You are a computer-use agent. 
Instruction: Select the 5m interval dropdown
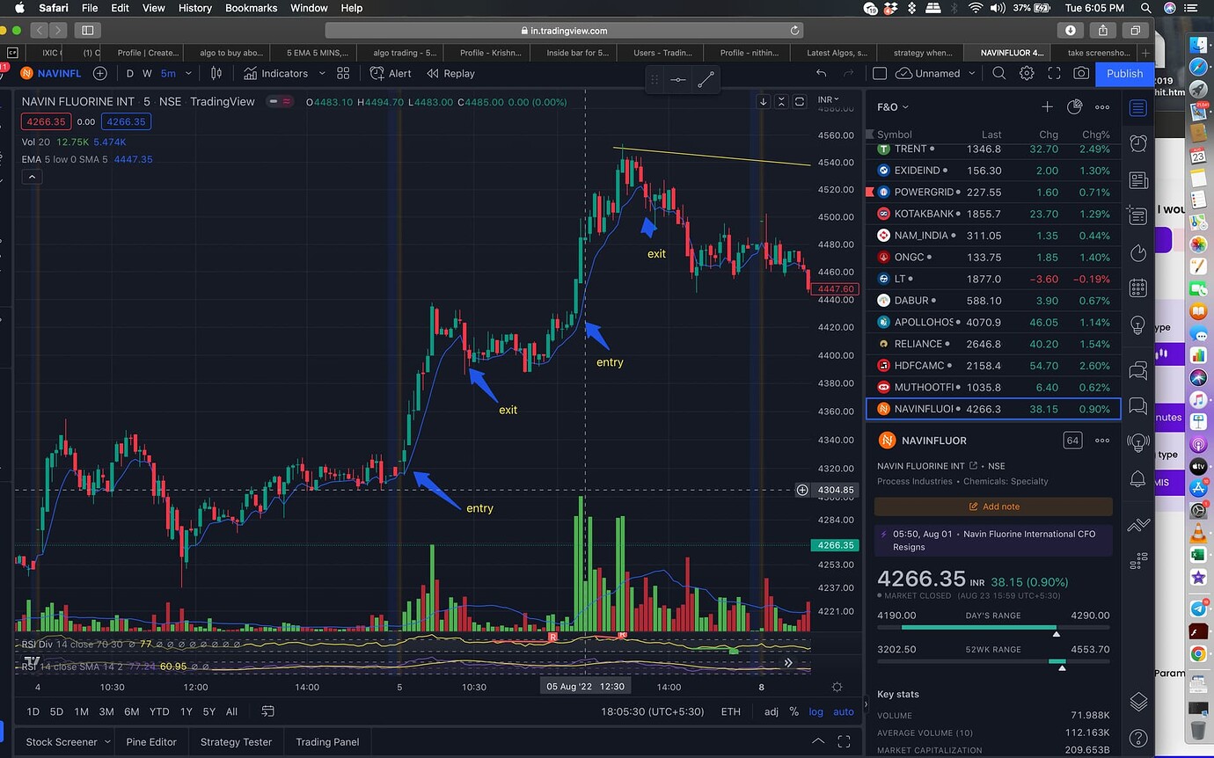(x=176, y=74)
